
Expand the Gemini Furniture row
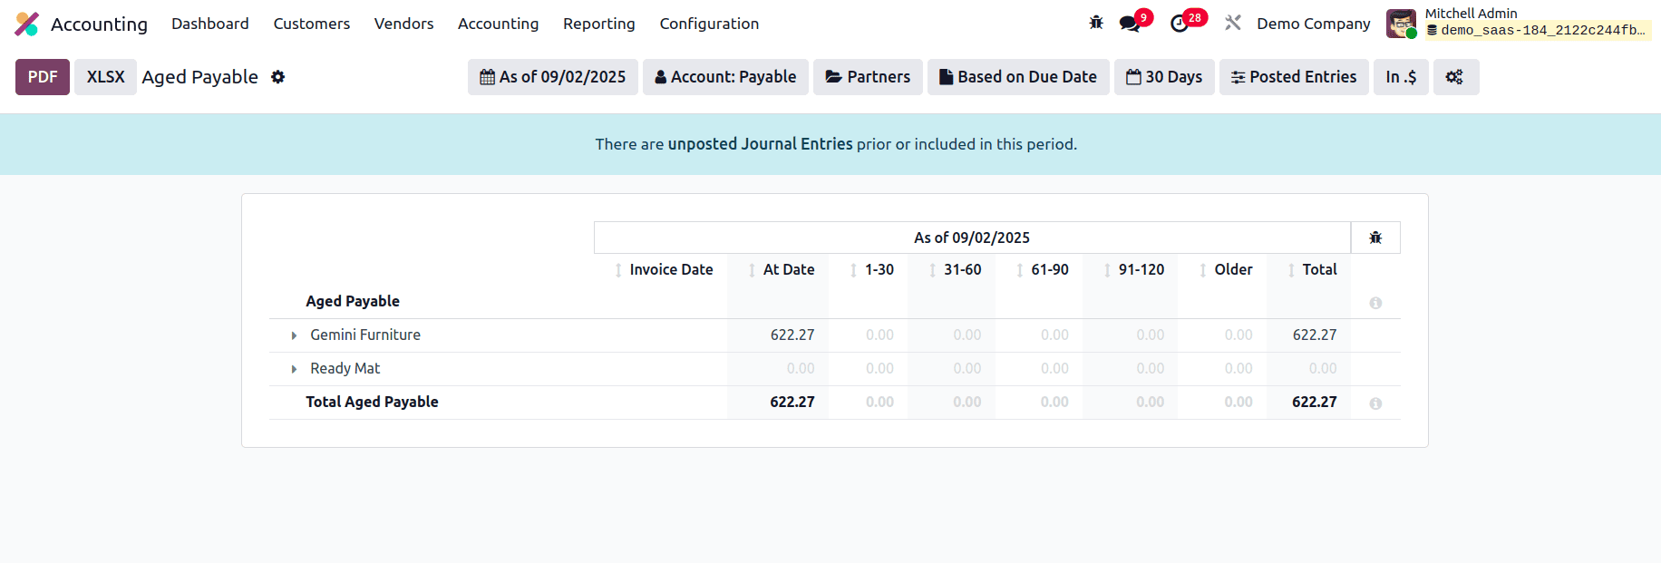(x=293, y=335)
